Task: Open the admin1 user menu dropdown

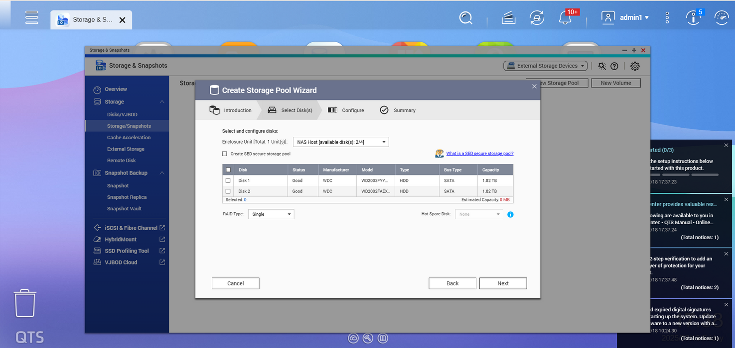Action: tap(625, 17)
